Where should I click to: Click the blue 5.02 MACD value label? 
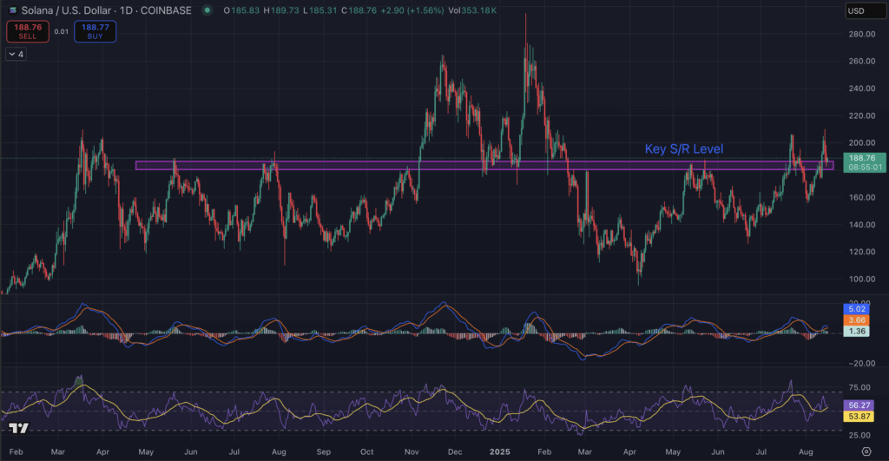(x=856, y=309)
